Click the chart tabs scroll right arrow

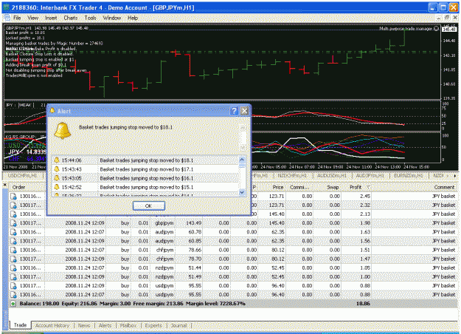coord(455,176)
